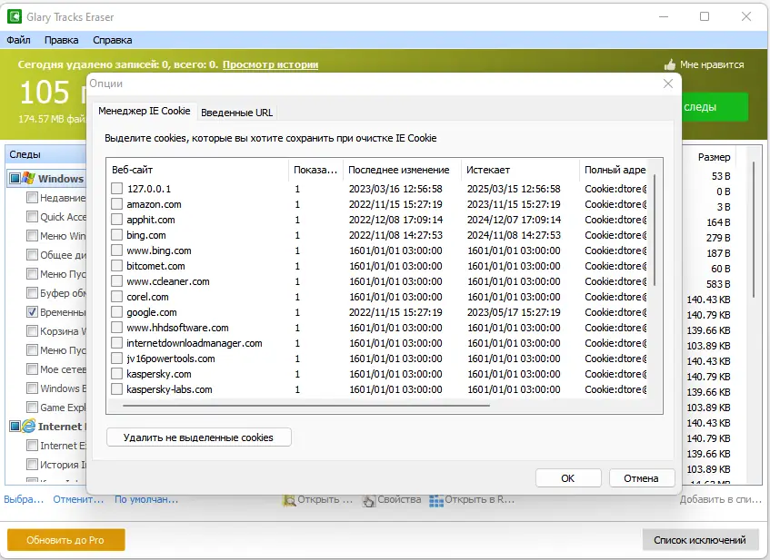Viewport: 770px width, 560px height.
Task: Confirm with the OK button
Action: pyautogui.click(x=568, y=478)
